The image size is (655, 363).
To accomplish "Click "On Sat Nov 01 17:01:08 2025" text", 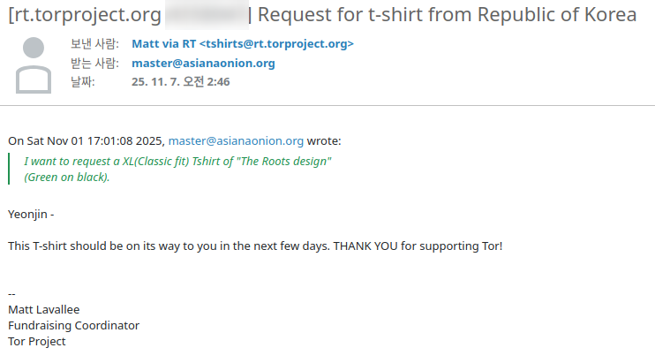I will 86,140.
